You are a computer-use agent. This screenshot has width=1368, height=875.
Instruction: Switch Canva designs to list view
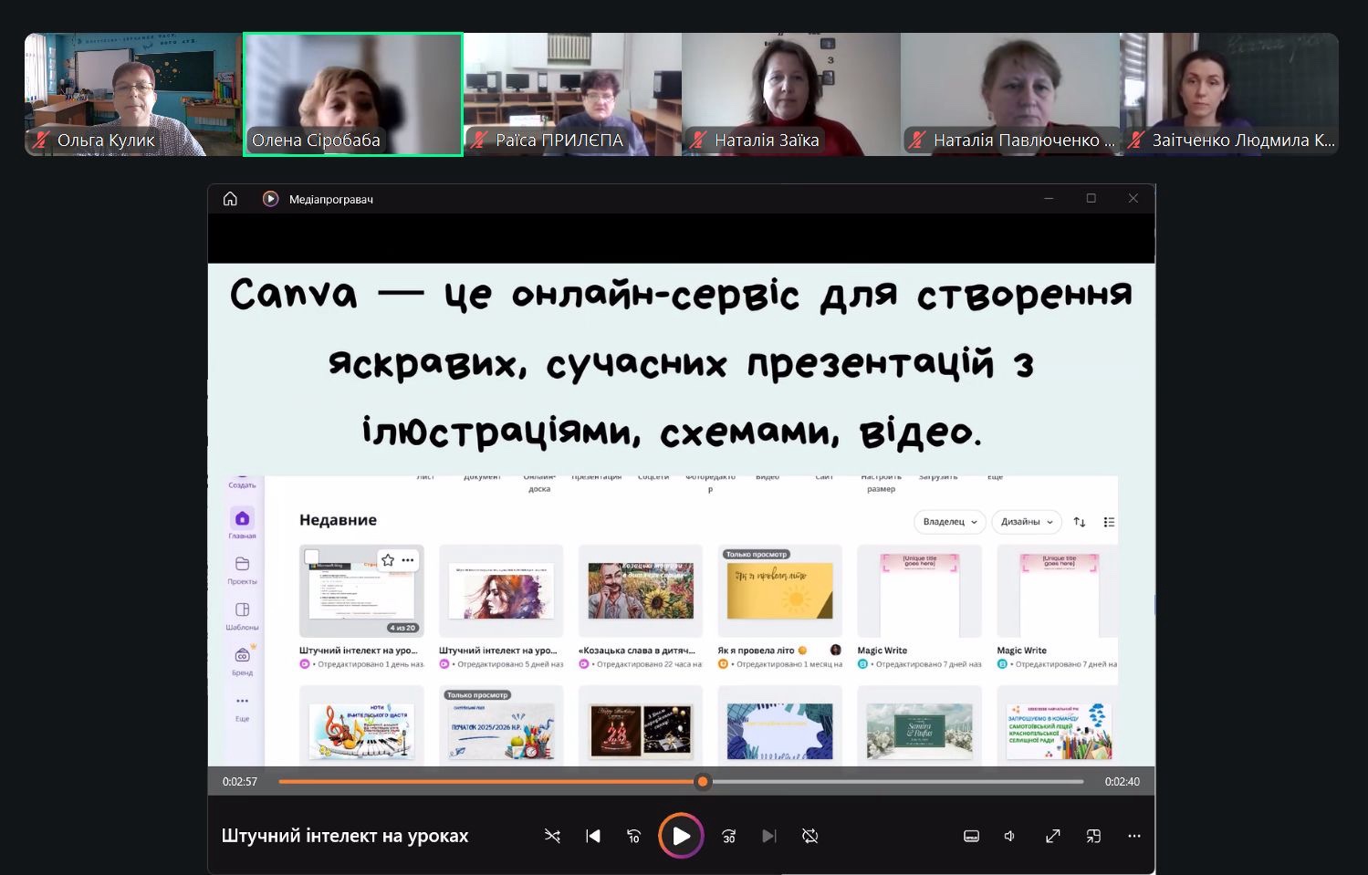1109,522
